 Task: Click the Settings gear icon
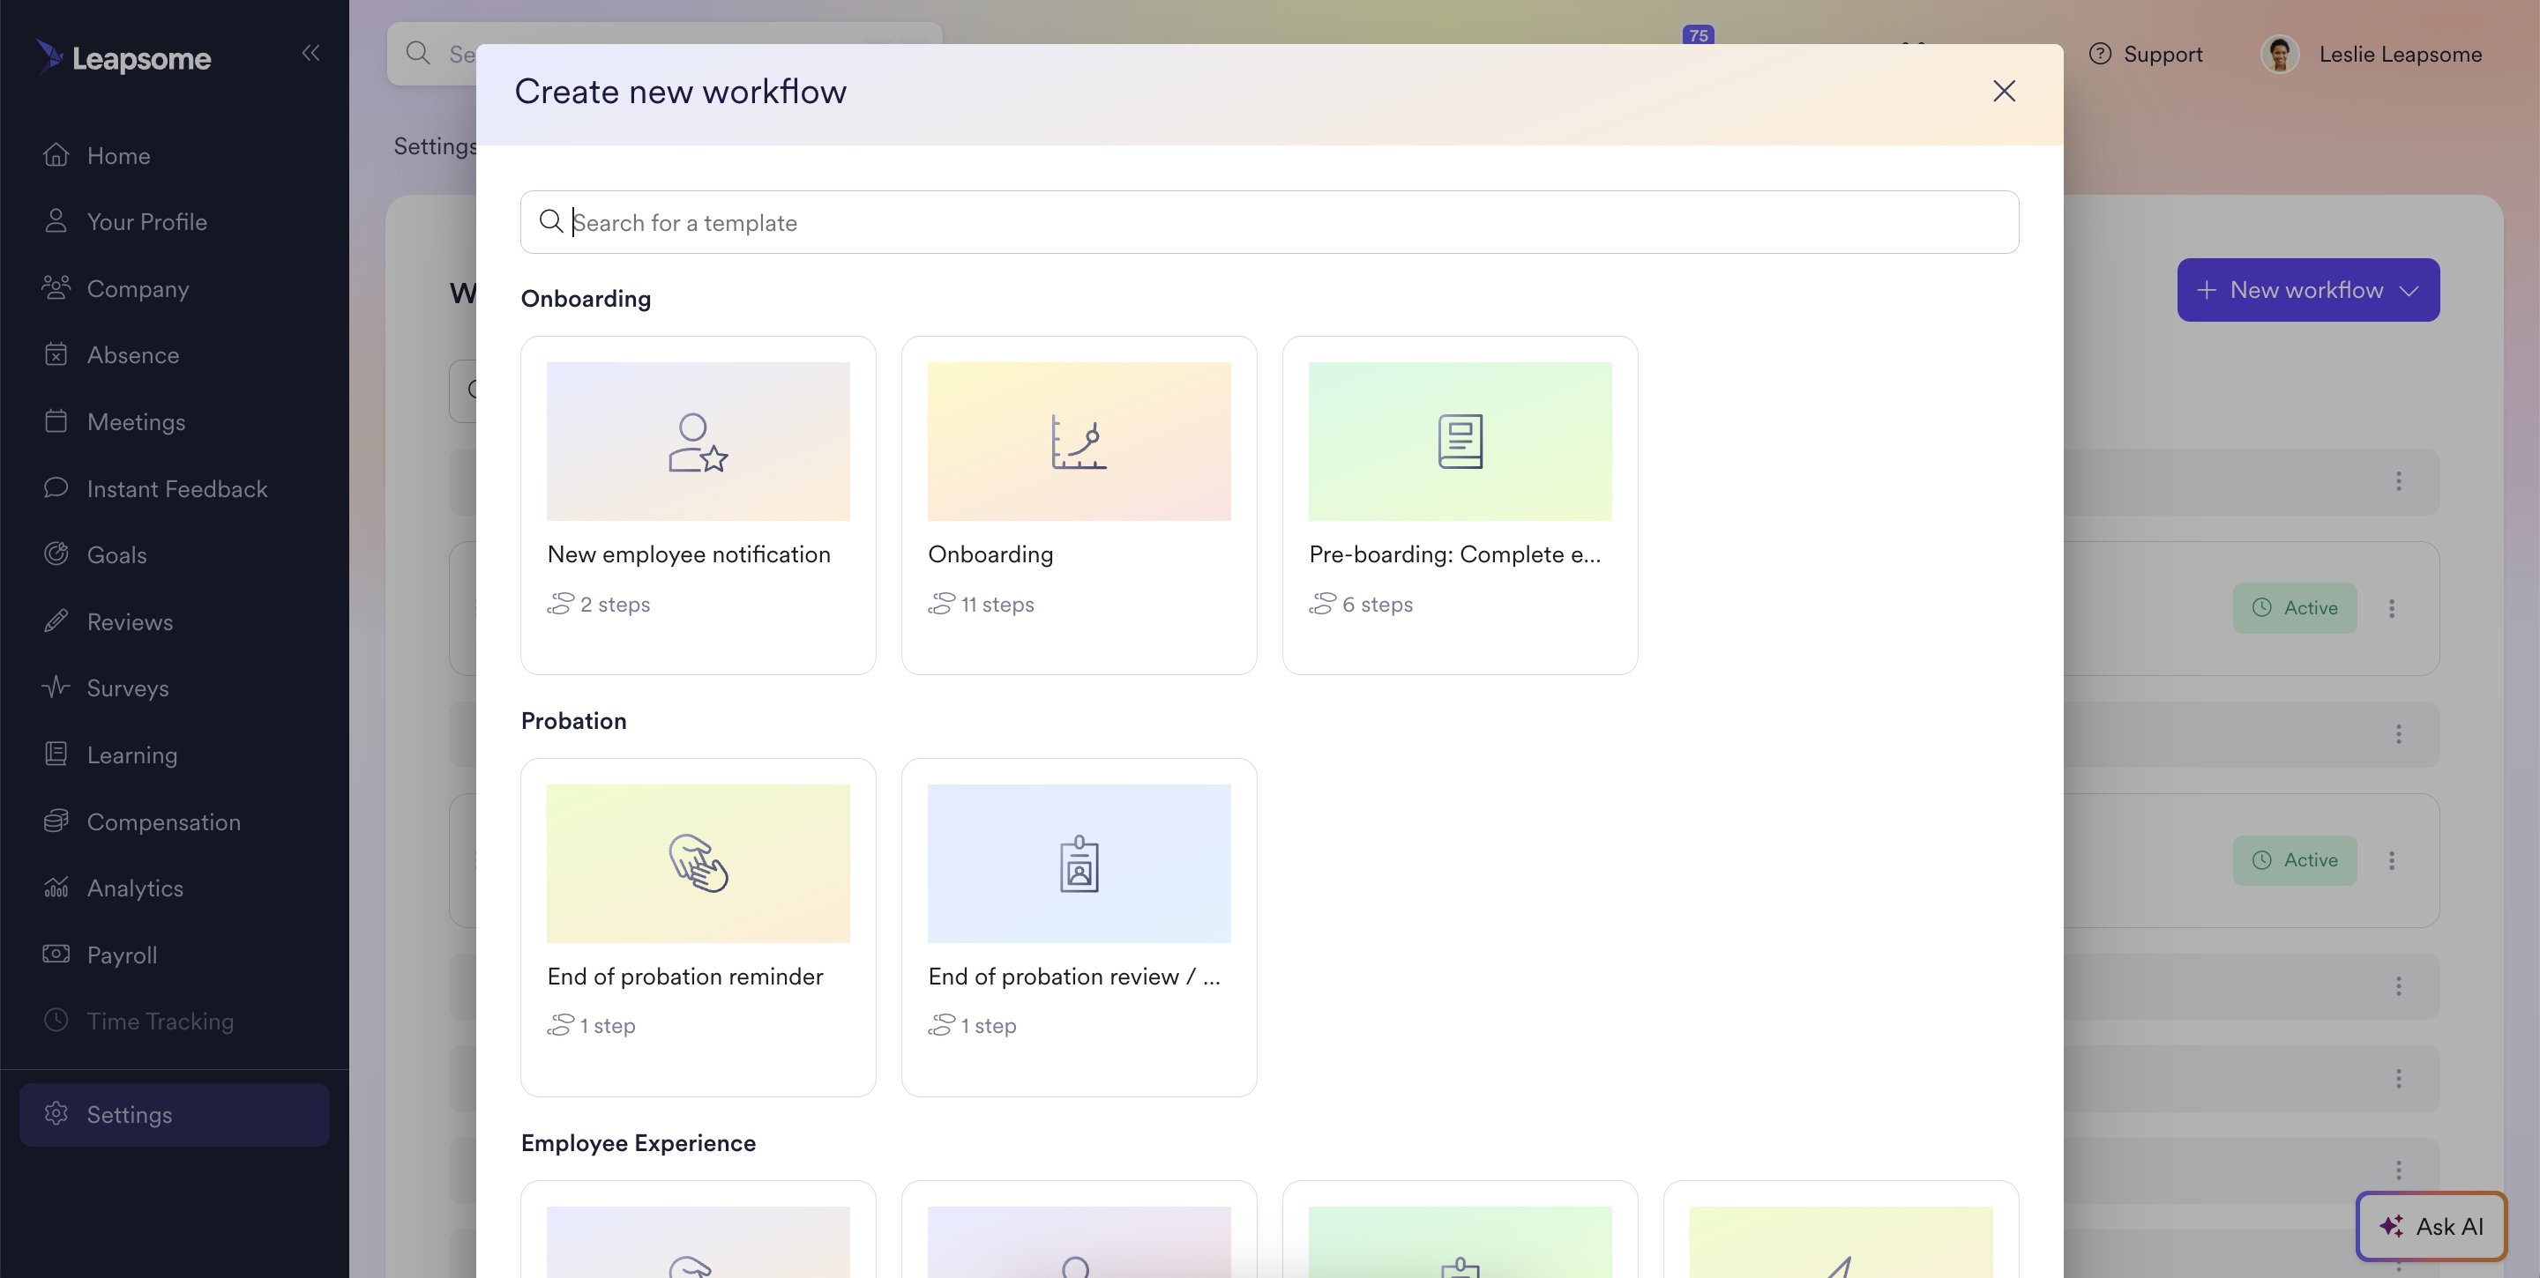[x=56, y=1113]
